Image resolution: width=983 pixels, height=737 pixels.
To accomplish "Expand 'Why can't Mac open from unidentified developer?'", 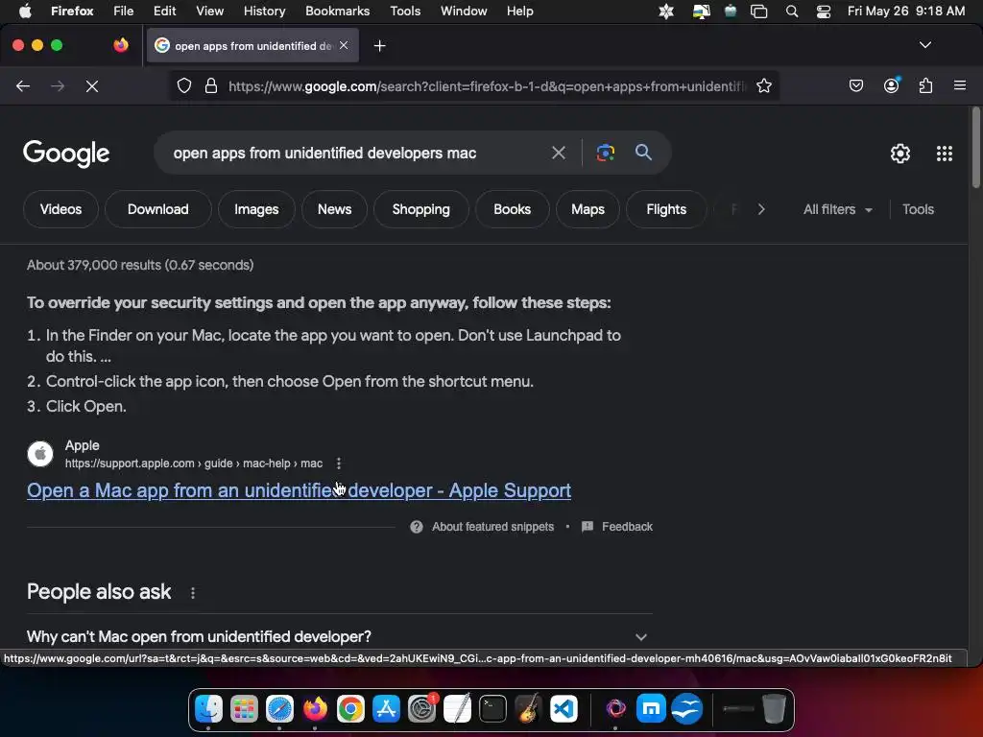I will (x=339, y=637).
